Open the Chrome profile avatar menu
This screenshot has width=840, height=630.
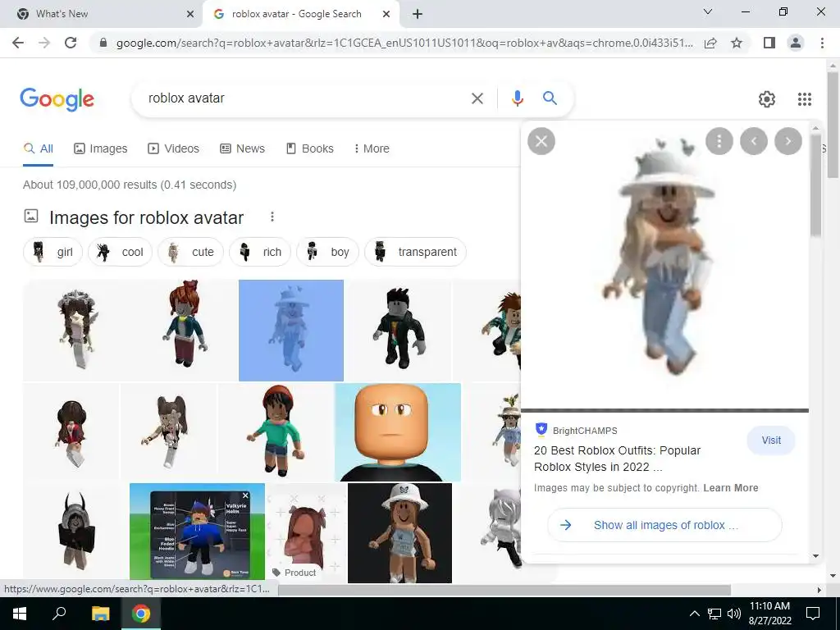(x=796, y=43)
